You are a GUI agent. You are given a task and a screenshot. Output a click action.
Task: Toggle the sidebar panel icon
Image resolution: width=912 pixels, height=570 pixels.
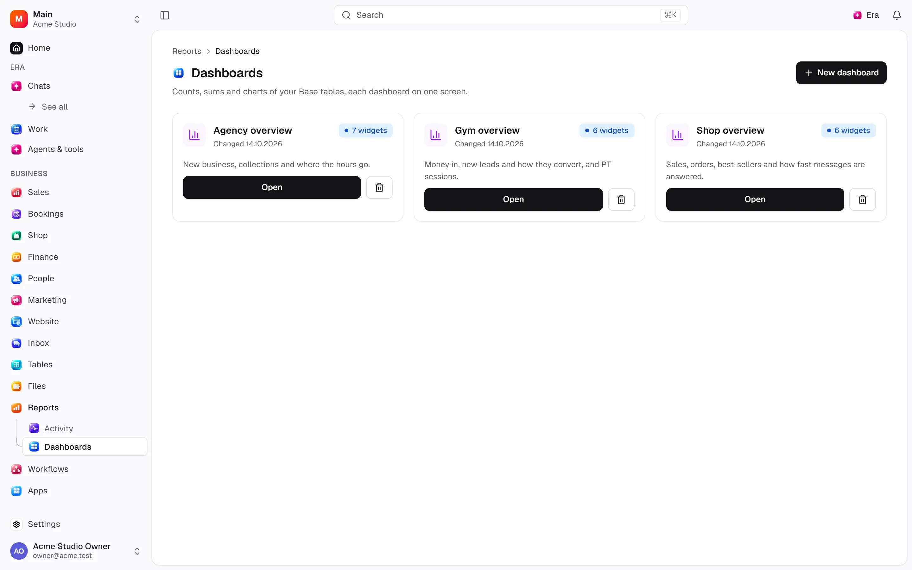pyautogui.click(x=165, y=15)
